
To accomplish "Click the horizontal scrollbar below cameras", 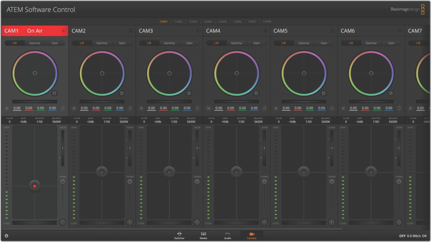I will (x=172, y=229).
